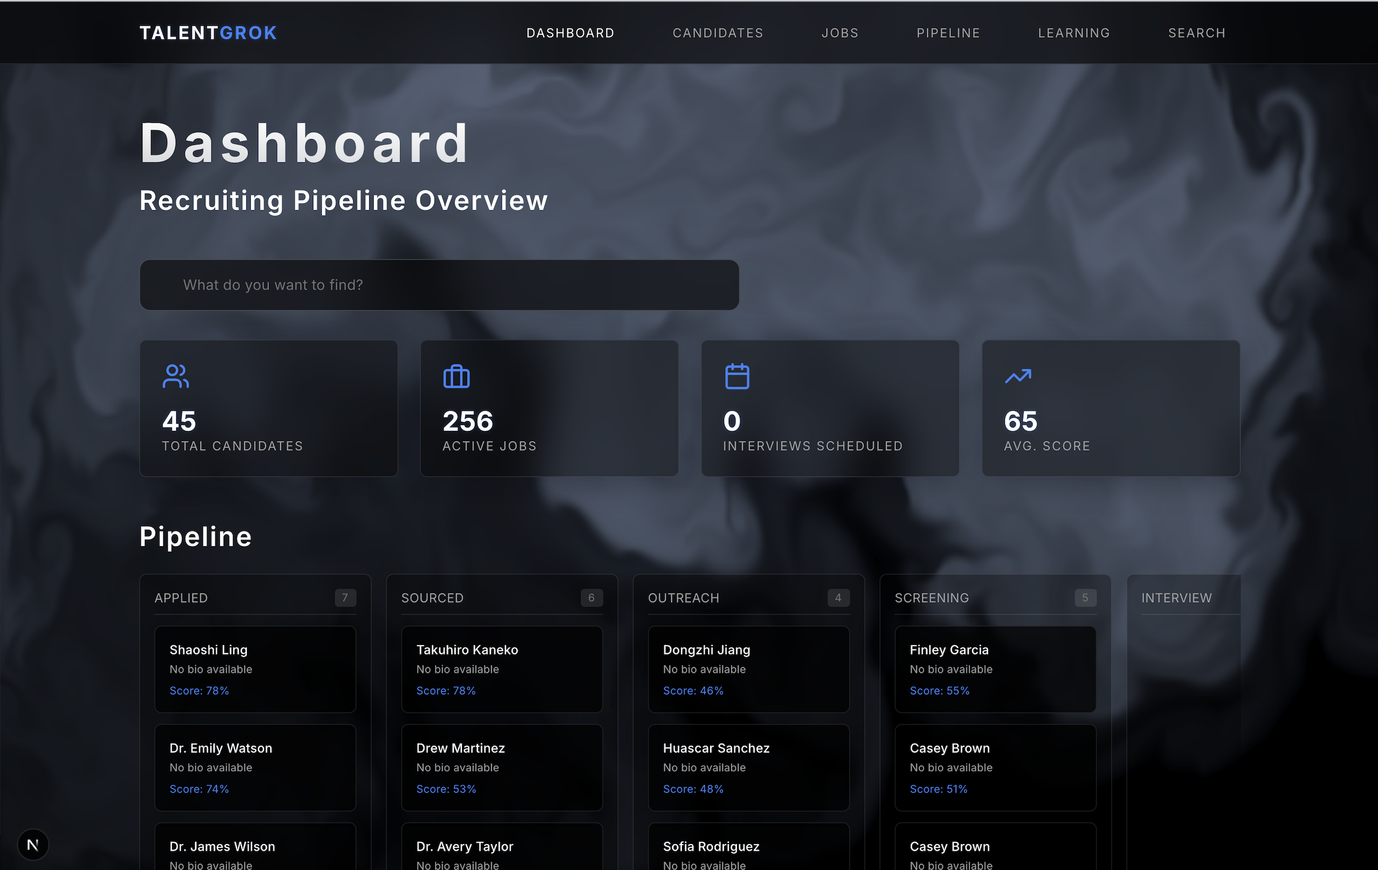This screenshot has width=1378, height=870.
Task: Go to the Jobs nav item
Action: pos(839,33)
